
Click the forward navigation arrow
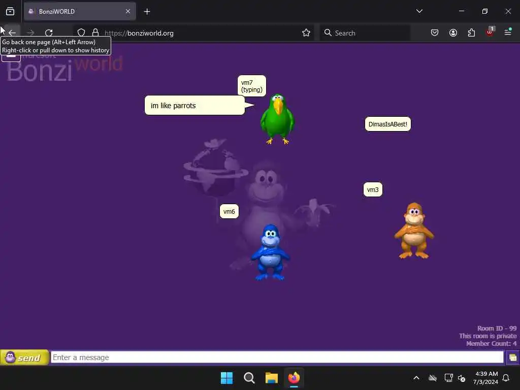coord(30,33)
